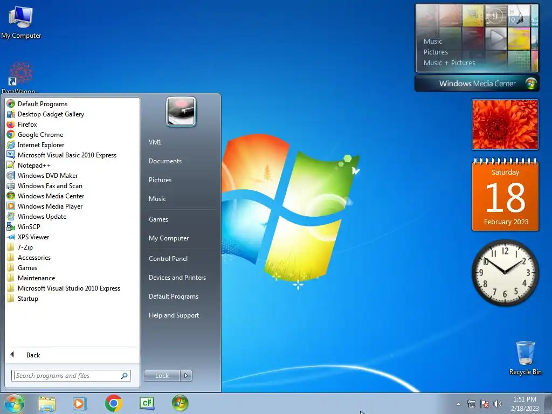Open the C# taskbar icon
This screenshot has width=552, height=414.
coord(147,403)
